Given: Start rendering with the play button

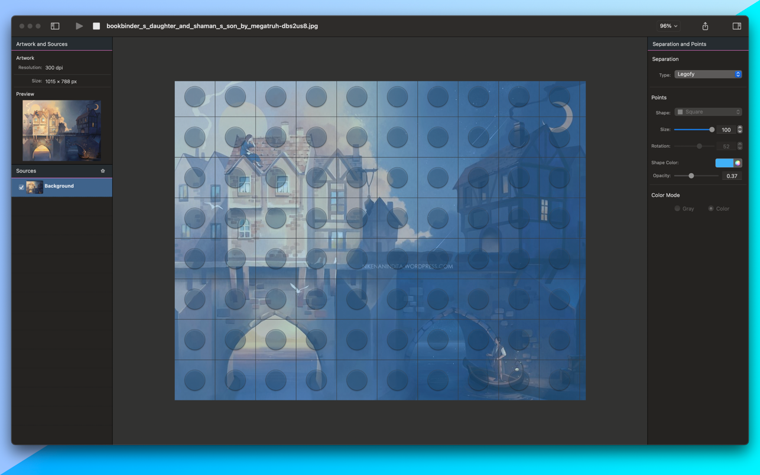Looking at the screenshot, I should [x=79, y=26].
